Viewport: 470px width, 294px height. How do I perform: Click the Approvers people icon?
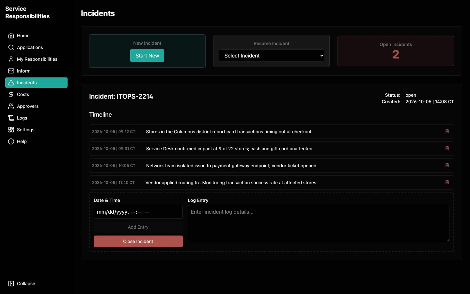pos(11,106)
